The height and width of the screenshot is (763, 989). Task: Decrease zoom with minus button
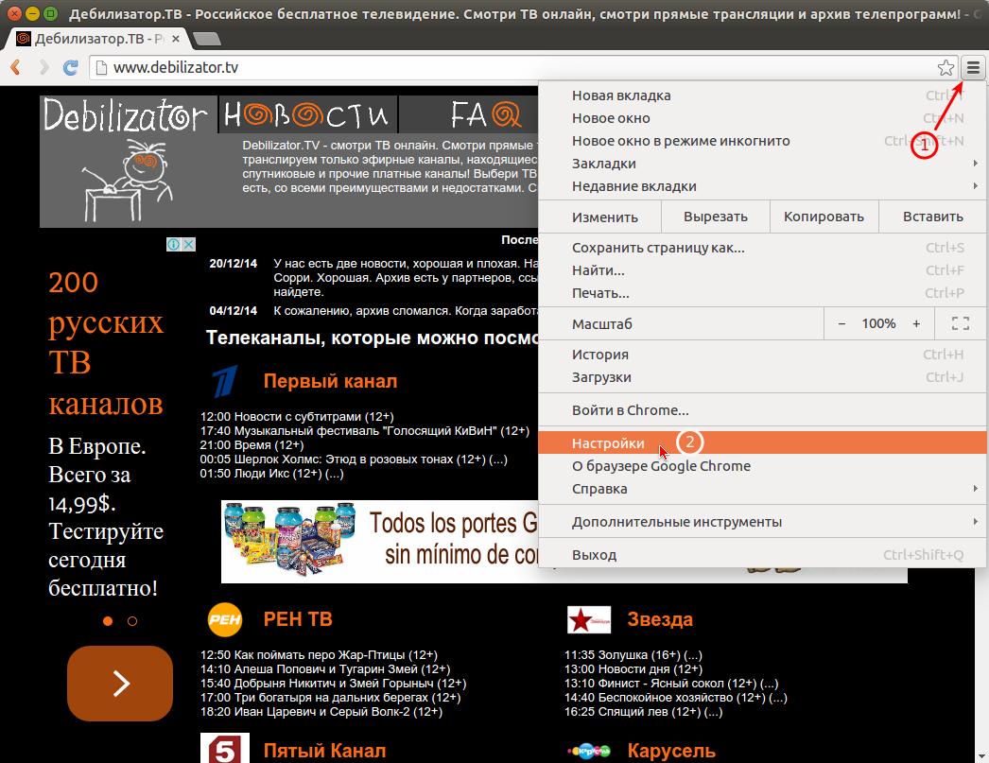point(842,324)
